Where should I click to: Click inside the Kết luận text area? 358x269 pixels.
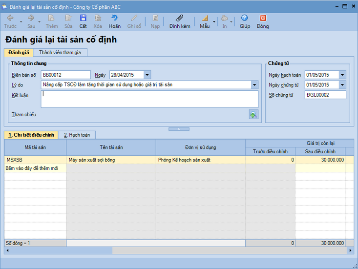[x=149, y=99]
